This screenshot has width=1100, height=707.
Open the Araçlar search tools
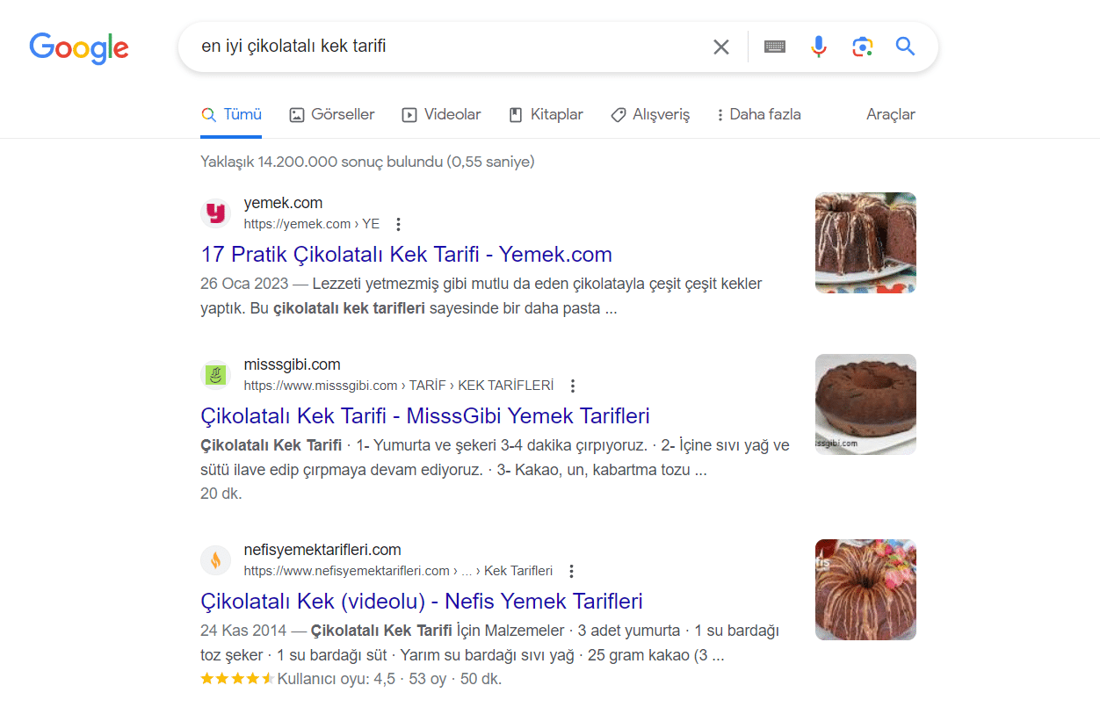pos(890,114)
